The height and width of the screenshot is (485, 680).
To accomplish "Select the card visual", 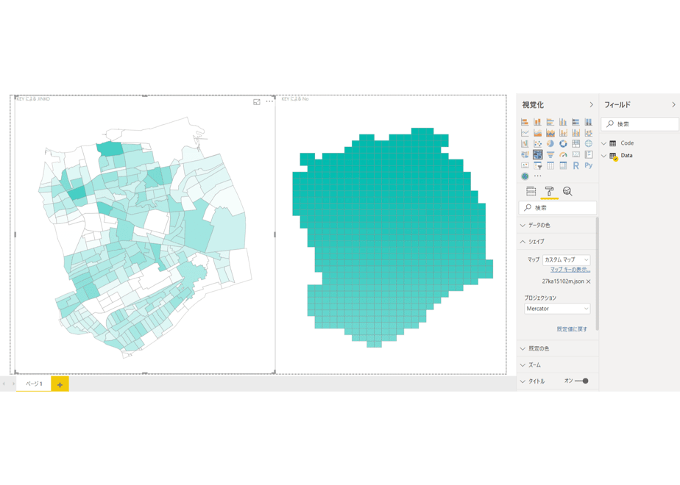I will click(575, 154).
